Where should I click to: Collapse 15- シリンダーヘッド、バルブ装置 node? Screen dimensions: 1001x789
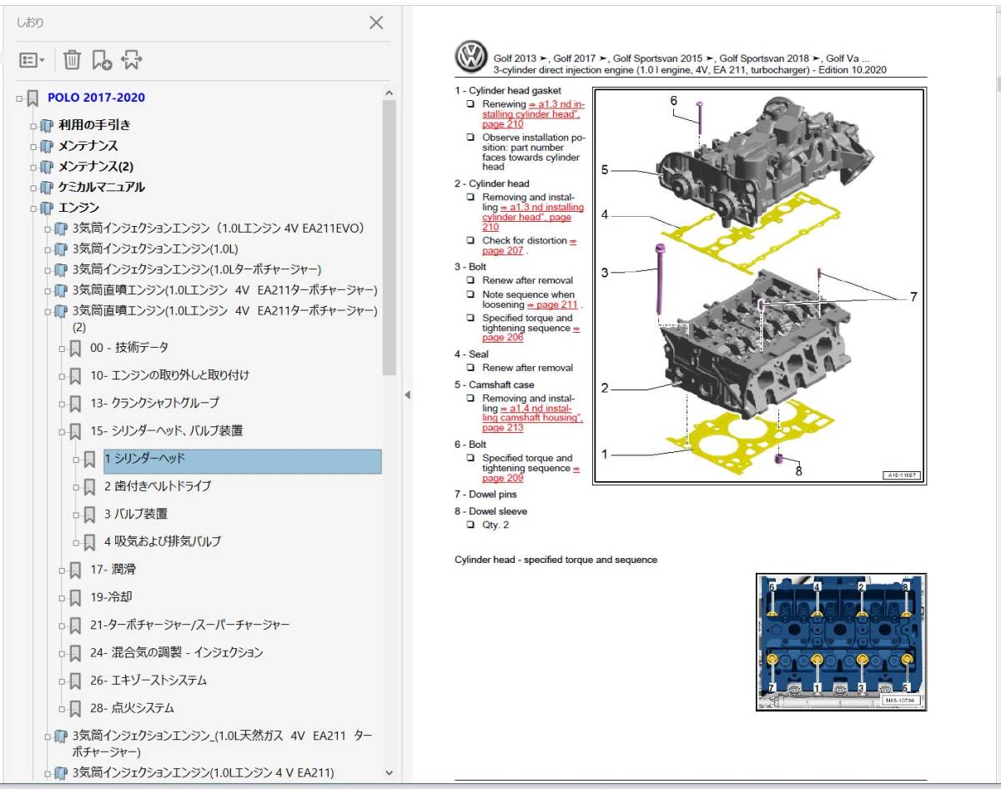coord(62,432)
